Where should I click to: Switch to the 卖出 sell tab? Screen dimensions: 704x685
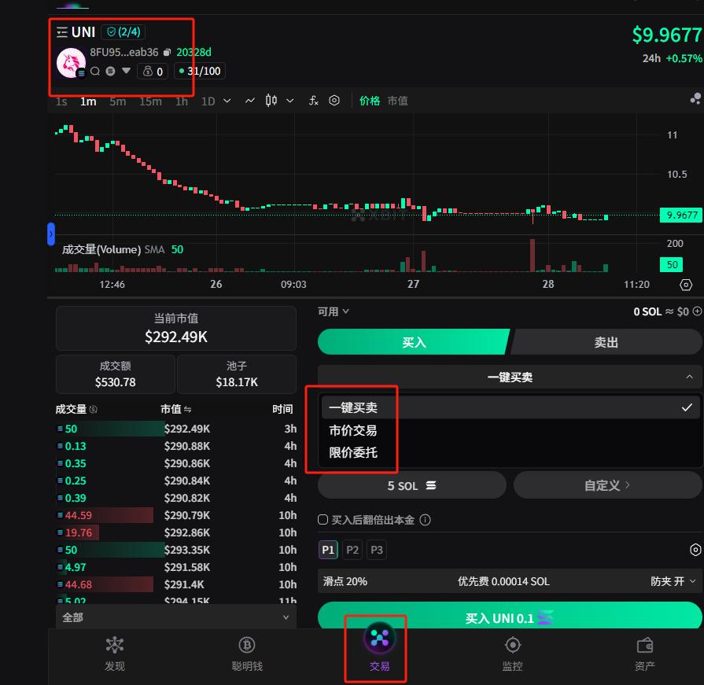[x=606, y=342]
